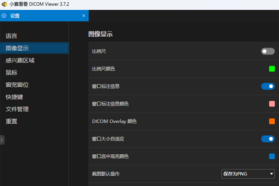Click the 图像显示 page heading
279x186 pixels.
coord(100,34)
